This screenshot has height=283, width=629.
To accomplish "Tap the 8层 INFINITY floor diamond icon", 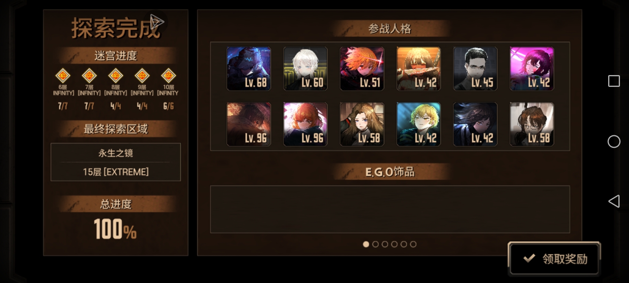I will [x=116, y=75].
